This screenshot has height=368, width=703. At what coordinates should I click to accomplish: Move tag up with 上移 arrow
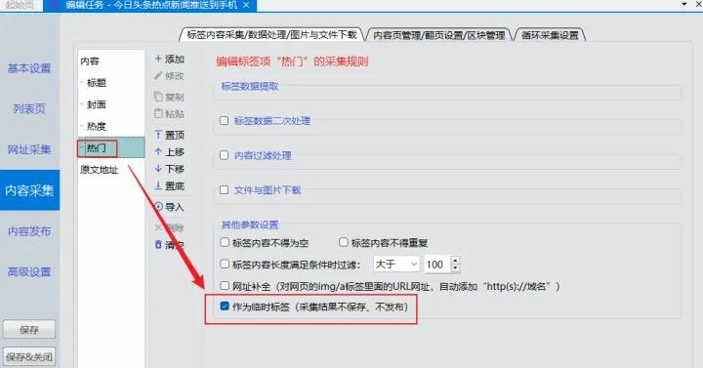pos(169,152)
